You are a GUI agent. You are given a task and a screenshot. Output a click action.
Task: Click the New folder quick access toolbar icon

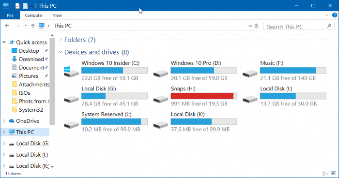coord(26,6)
